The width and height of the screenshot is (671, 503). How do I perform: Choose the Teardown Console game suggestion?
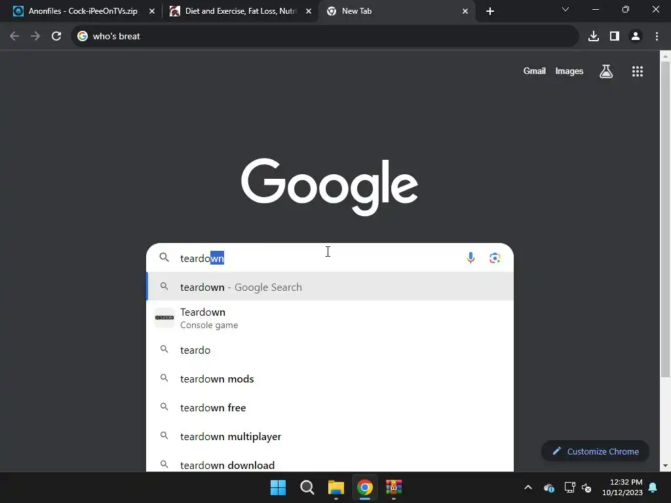click(x=330, y=318)
